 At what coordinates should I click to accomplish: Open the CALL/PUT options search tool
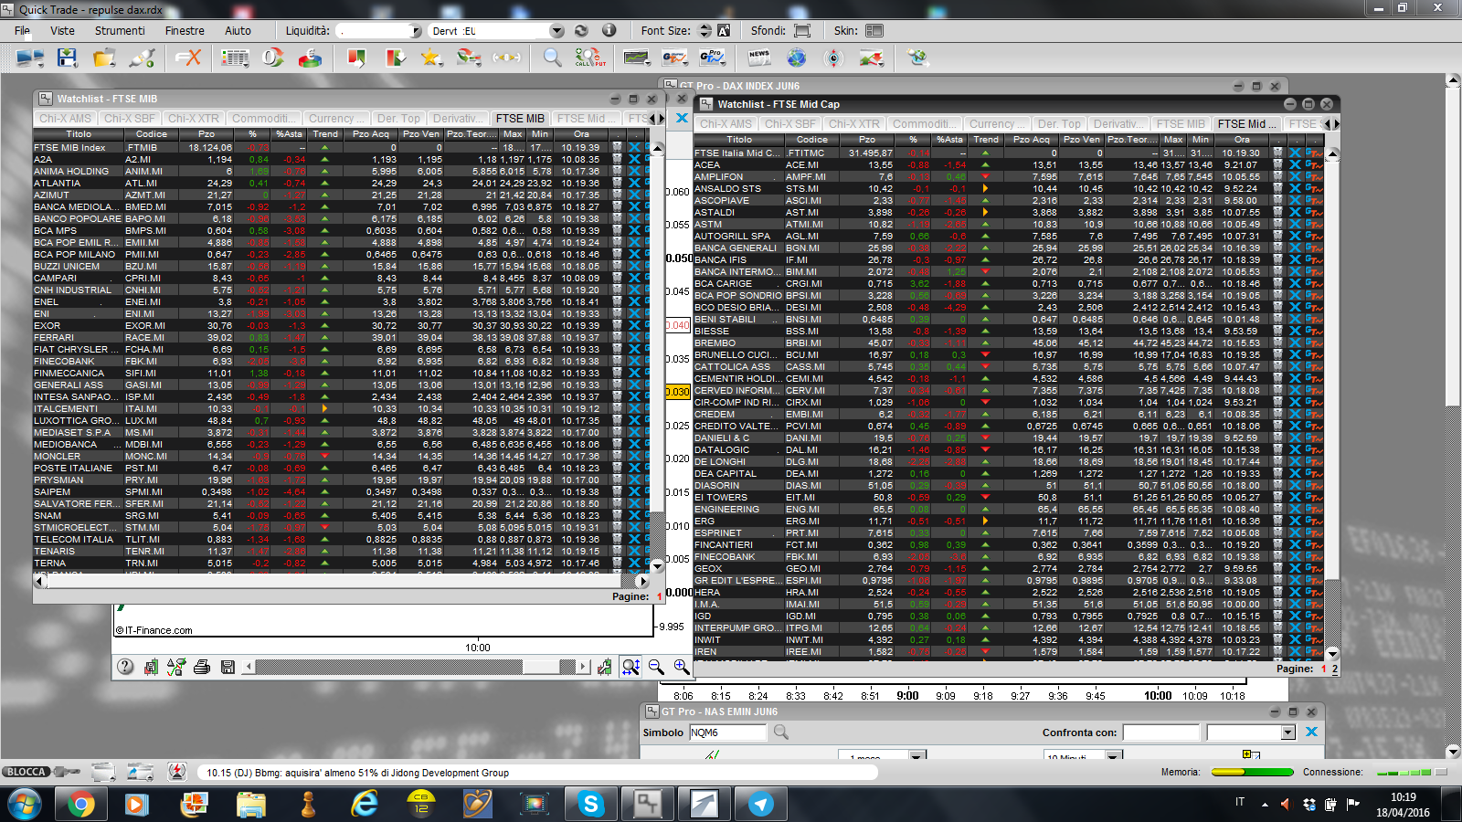pos(590,58)
